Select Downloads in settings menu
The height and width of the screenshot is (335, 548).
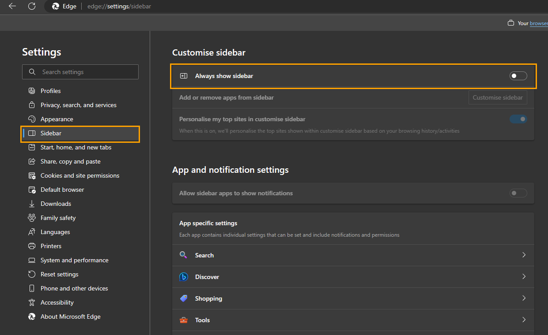coord(56,204)
